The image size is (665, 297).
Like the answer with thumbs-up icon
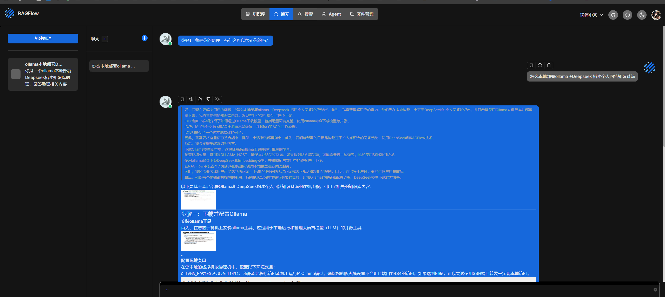pos(200,99)
